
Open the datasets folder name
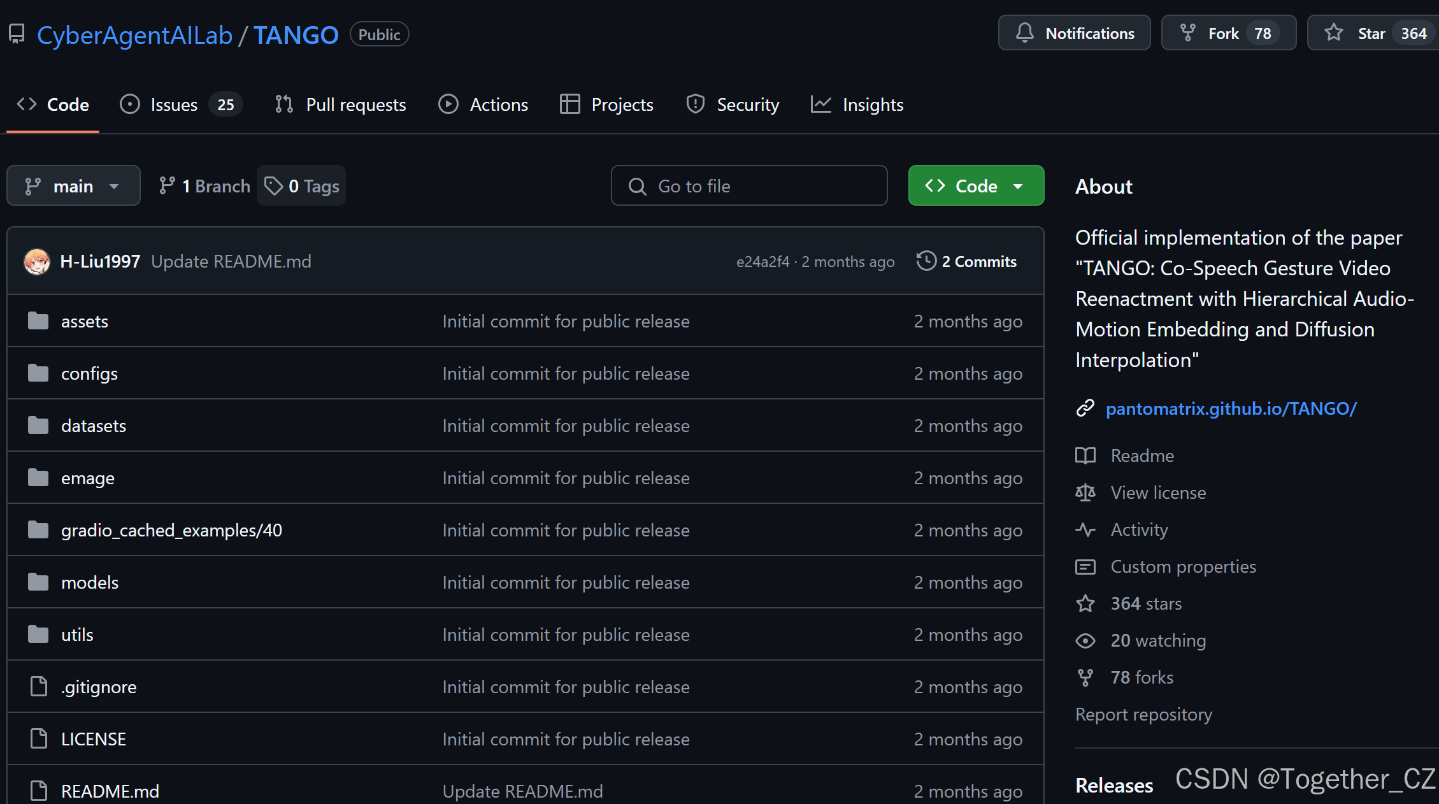click(94, 426)
